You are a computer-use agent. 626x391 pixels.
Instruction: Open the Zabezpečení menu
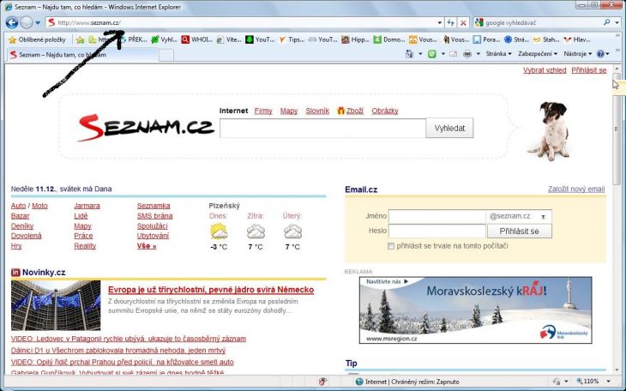538,53
